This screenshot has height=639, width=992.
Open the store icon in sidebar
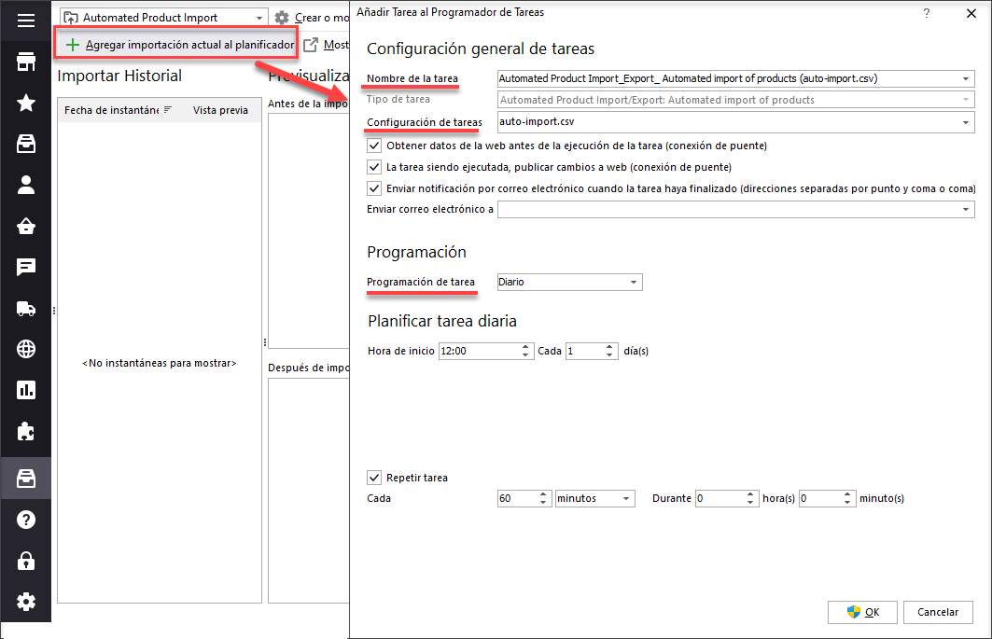[26, 62]
